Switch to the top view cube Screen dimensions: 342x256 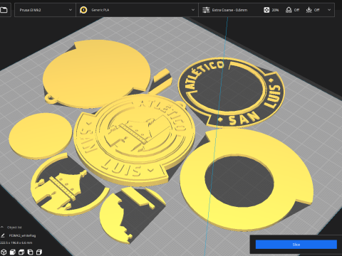[21, 252]
